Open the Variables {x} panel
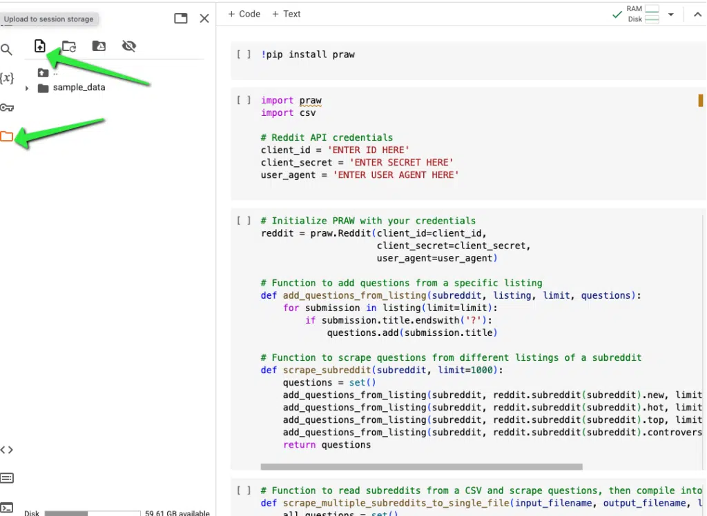 (x=7, y=78)
